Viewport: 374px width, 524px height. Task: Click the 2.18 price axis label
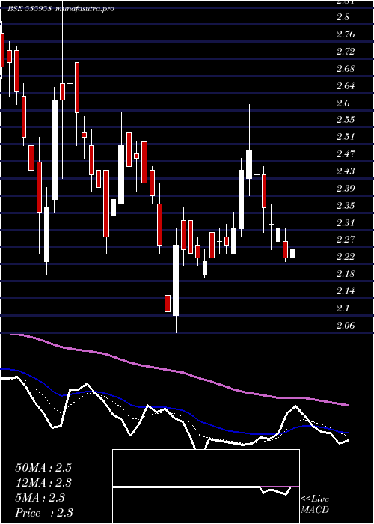click(x=345, y=274)
